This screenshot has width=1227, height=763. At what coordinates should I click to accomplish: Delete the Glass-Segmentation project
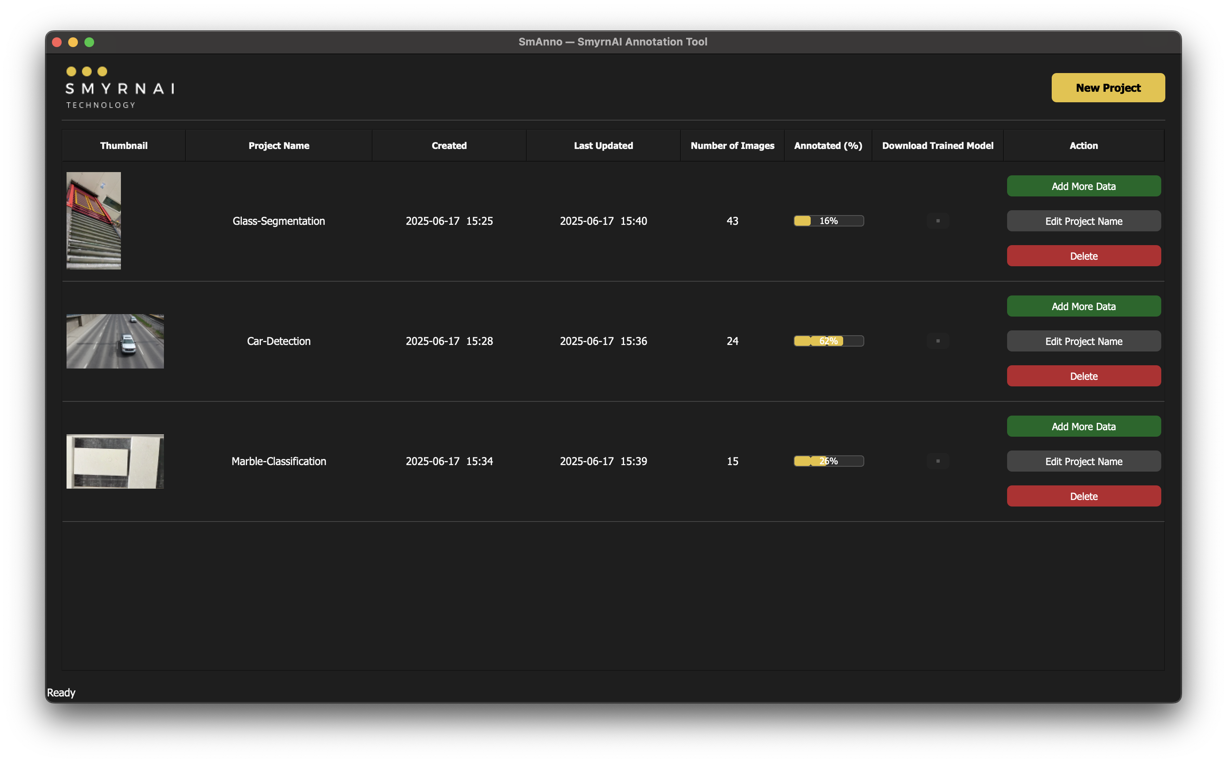coord(1083,255)
